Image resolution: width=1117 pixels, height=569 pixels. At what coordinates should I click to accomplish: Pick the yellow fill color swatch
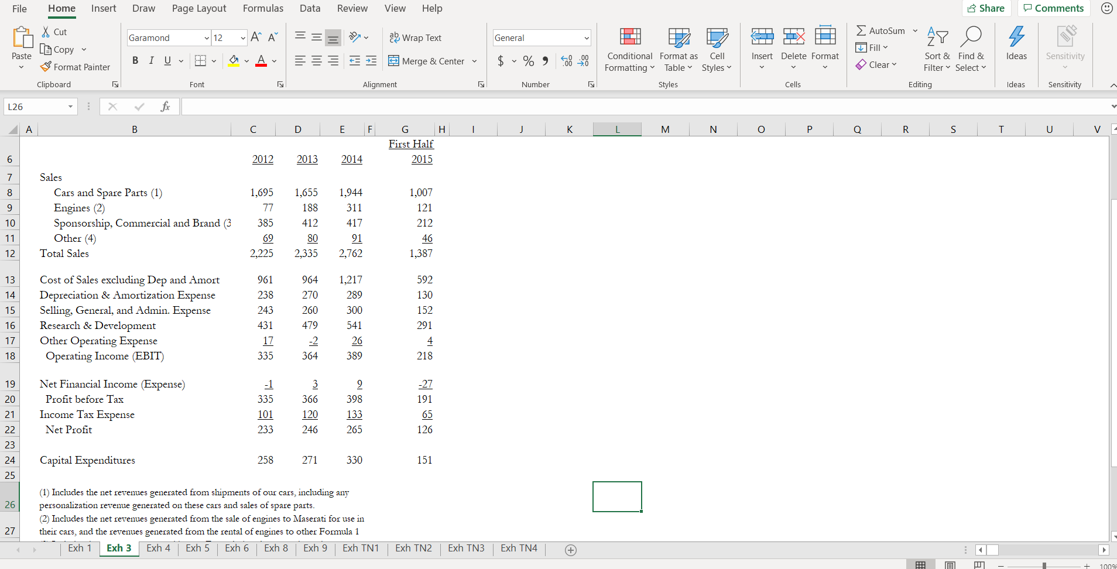[234, 61]
